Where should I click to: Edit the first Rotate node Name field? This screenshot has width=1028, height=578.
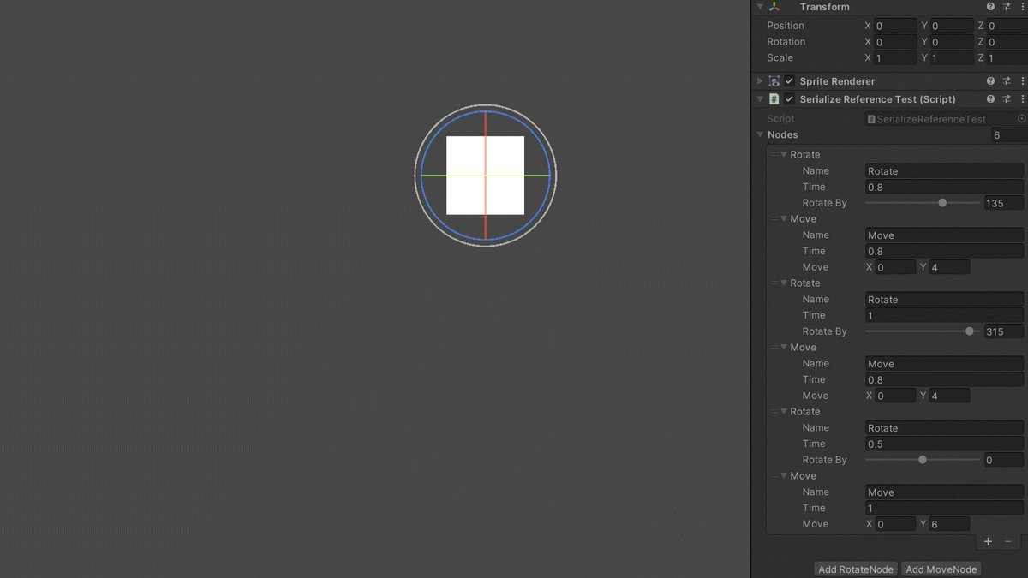pyautogui.click(x=944, y=171)
